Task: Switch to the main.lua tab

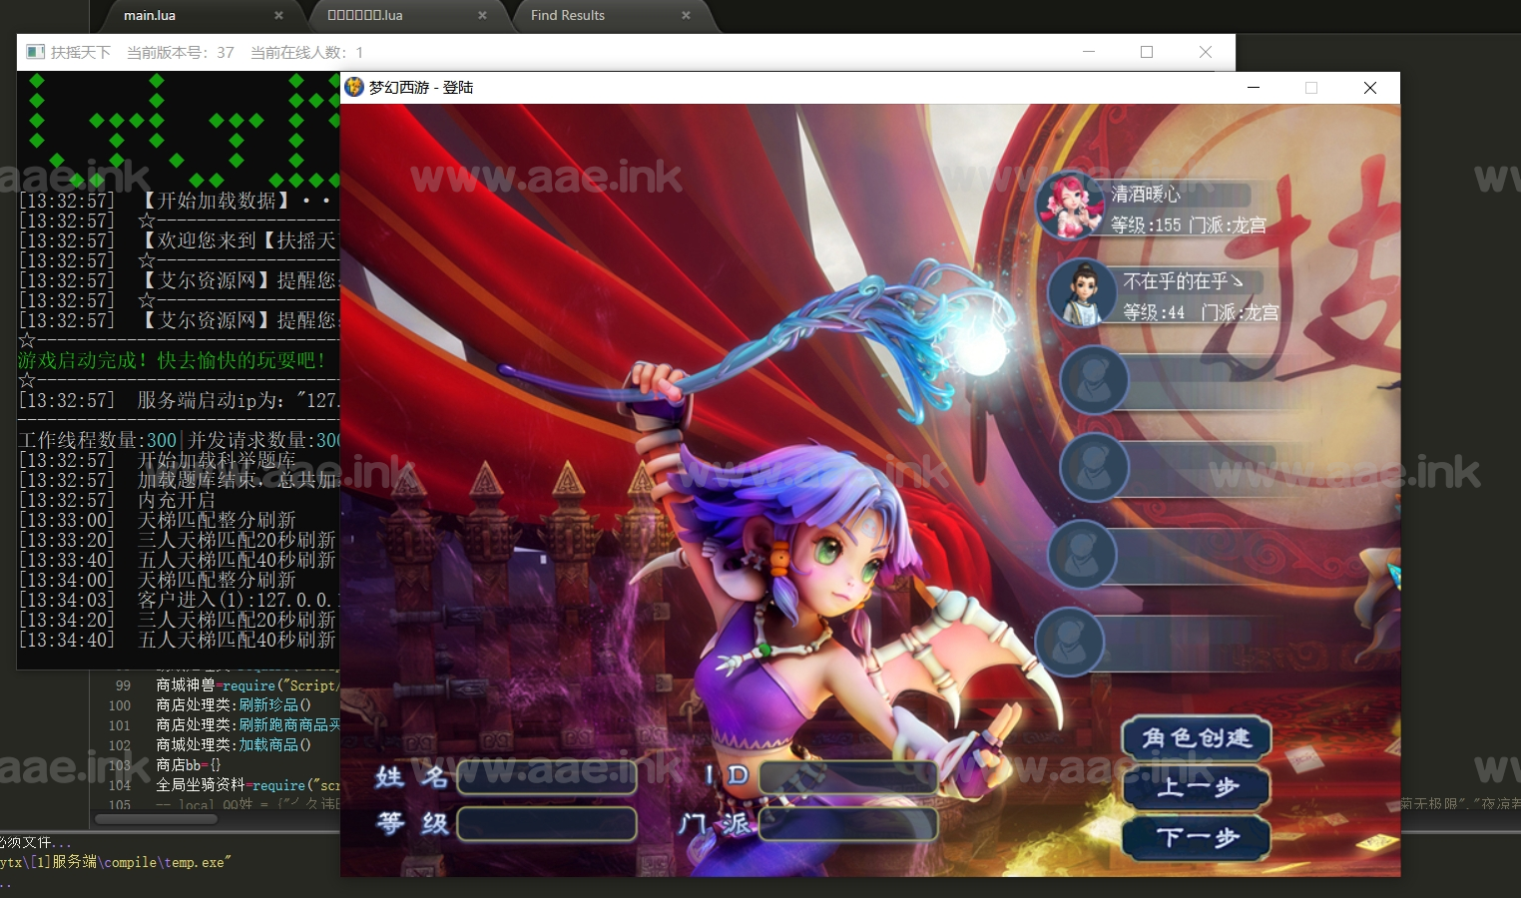Action: (150, 16)
